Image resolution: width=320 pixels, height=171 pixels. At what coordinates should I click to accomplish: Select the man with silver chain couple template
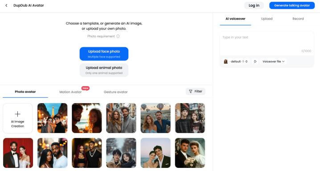tap(87, 153)
